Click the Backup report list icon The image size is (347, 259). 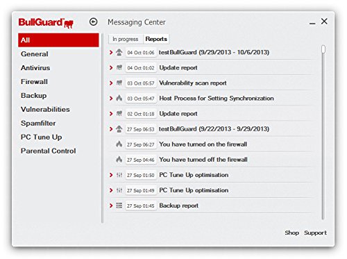click(119, 206)
